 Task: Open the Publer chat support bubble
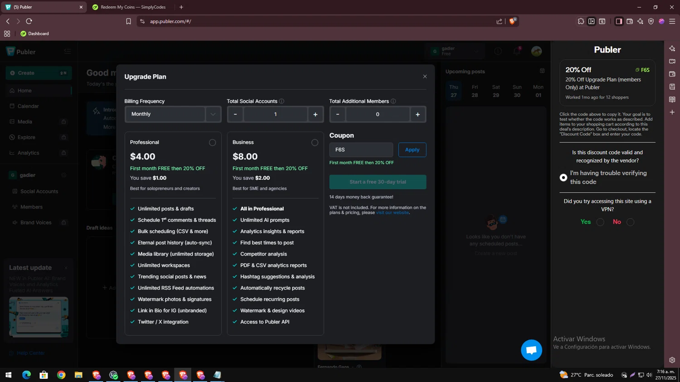[531, 350]
